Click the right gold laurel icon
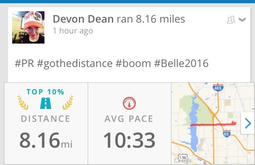255x165 pixels. [x=67, y=102]
